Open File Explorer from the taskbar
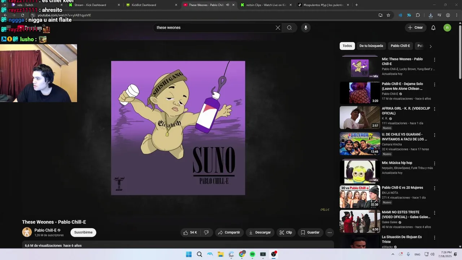 (x=221, y=254)
